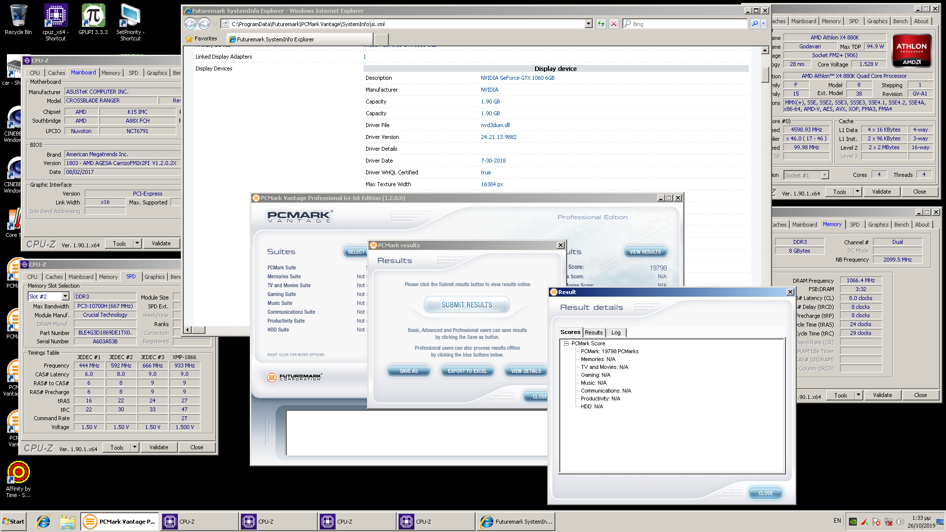Open the Start button
Viewport: 946px width, 532px height.
pos(14,522)
